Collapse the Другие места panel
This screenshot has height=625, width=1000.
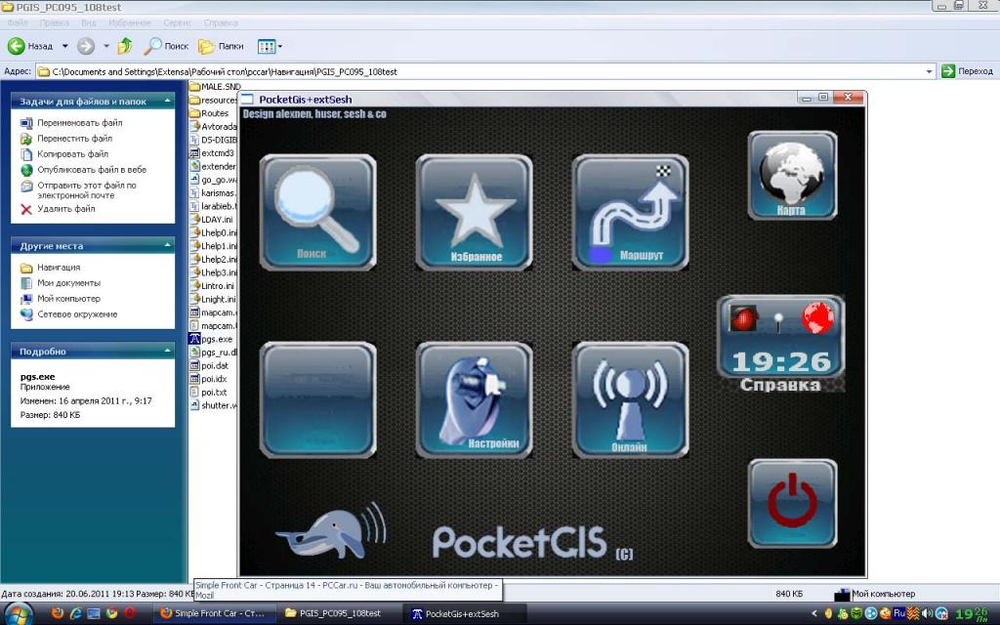point(167,246)
